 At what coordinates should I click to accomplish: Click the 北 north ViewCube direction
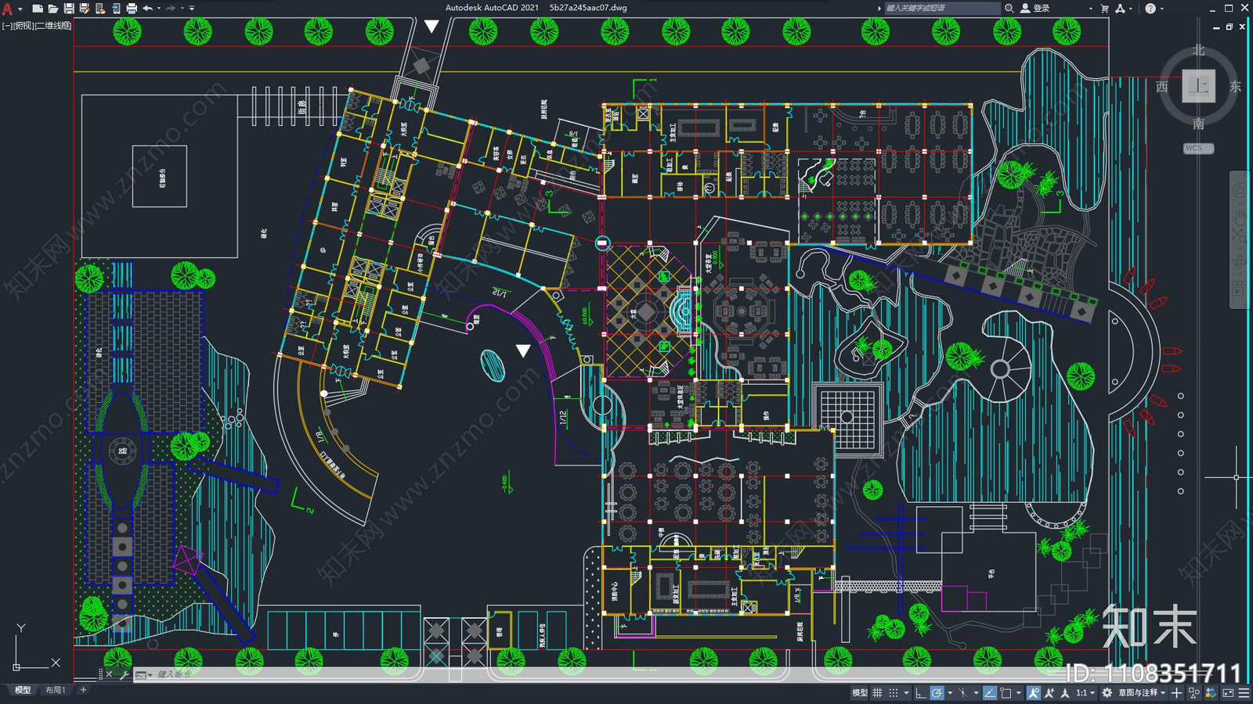pyautogui.click(x=1198, y=50)
